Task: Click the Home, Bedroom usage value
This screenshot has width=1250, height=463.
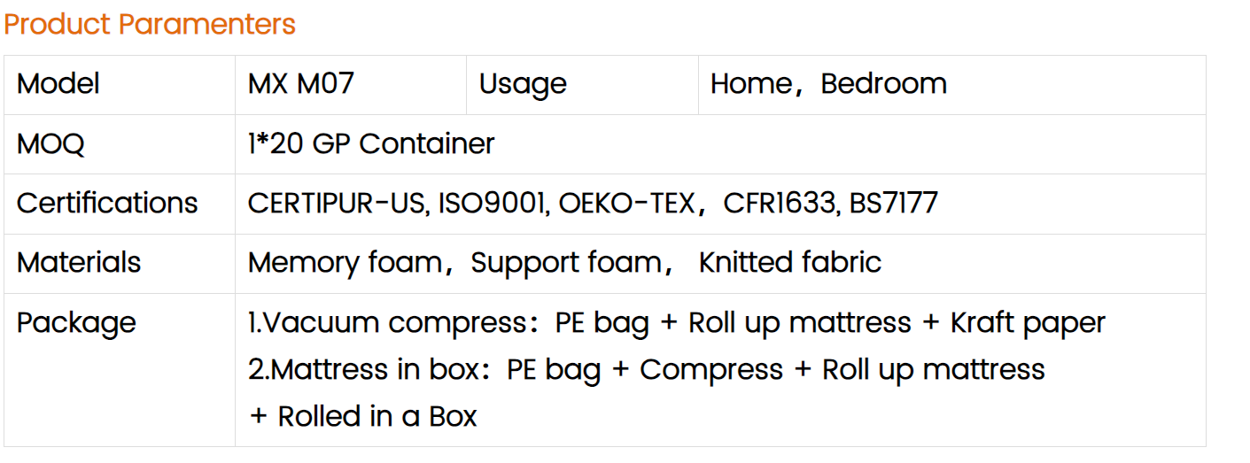Action: [x=828, y=83]
